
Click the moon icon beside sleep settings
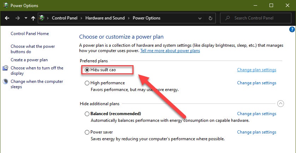(5, 81)
